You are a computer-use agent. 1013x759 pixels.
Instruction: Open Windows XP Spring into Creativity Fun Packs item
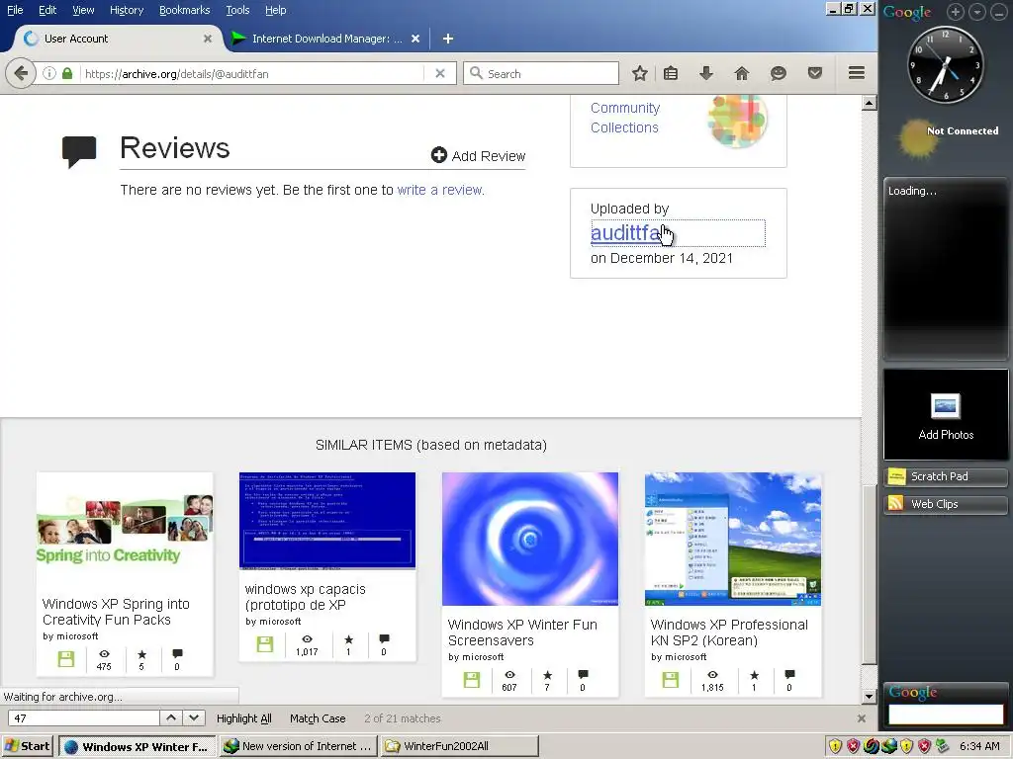pyautogui.click(x=116, y=612)
